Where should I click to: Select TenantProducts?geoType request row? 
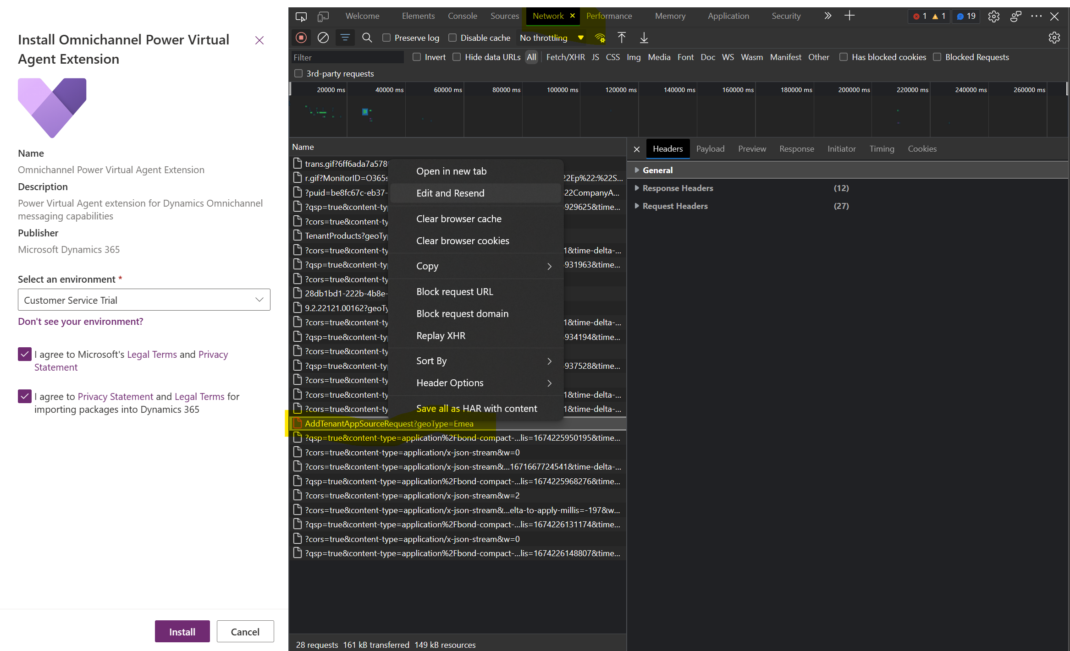pyautogui.click(x=339, y=236)
